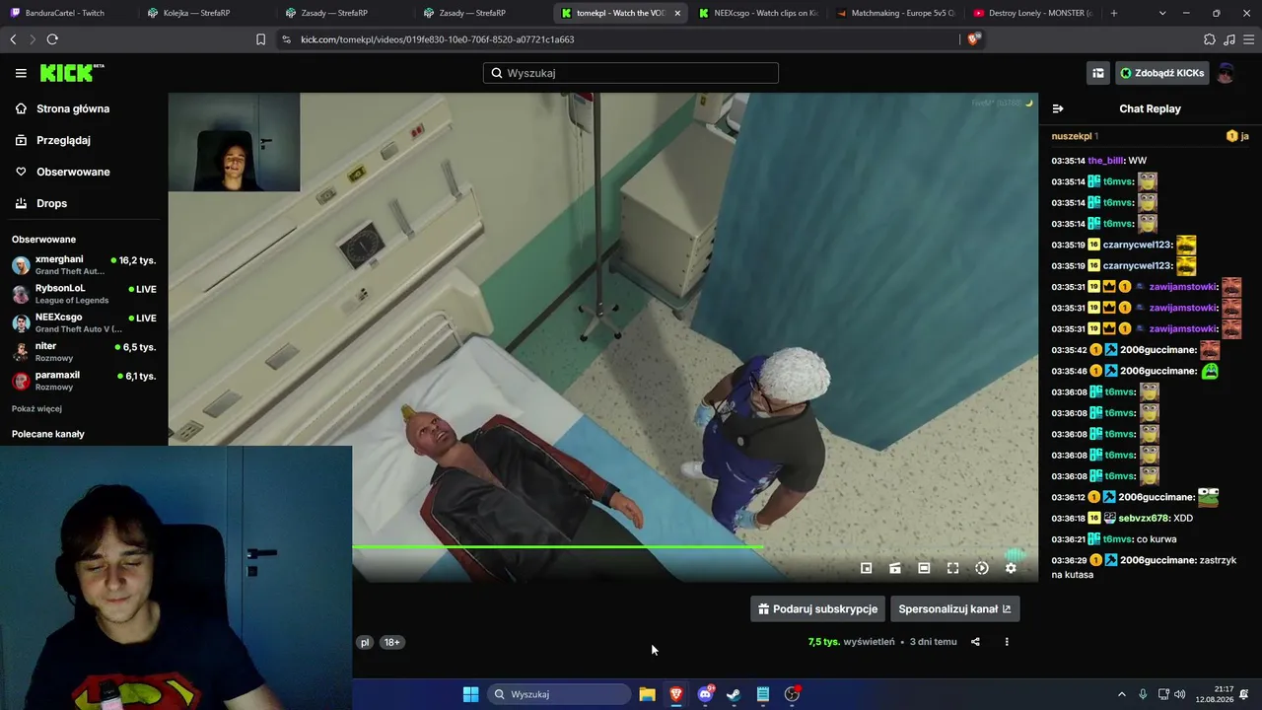Click the streamer webcam overlay thumbnail
The image size is (1262, 710).
pyautogui.click(x=234, y=142)
